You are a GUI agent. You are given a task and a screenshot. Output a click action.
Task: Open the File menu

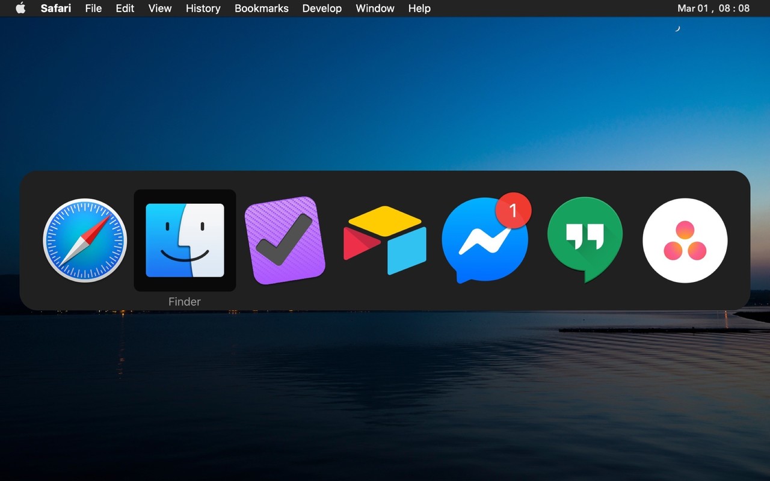93,8
